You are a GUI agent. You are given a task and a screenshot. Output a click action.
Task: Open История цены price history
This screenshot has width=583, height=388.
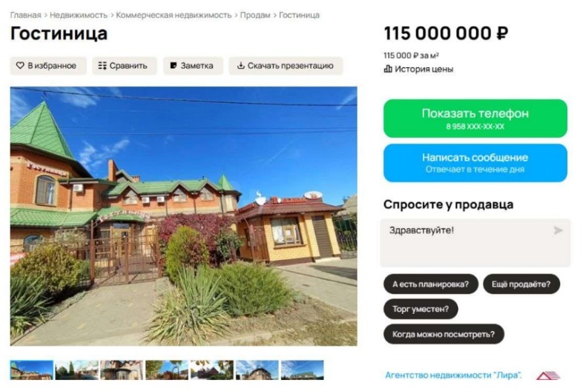point(418,69)
